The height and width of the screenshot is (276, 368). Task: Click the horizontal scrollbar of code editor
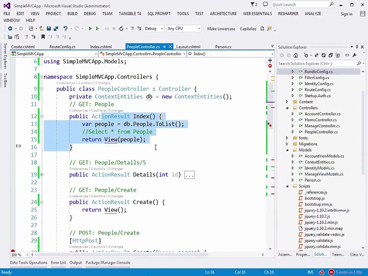click(x=147, y=255)
